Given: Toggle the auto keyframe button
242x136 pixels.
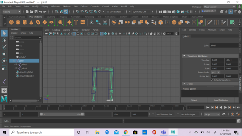Looking at the screenshot, I should [x=233, y=114].
